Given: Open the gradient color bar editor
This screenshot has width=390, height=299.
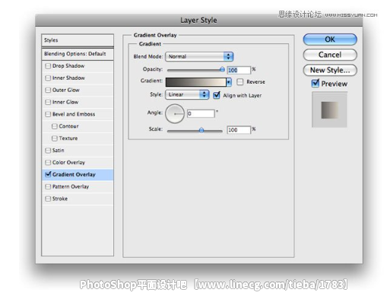Looking at the screenshot, I should point(195,82).
